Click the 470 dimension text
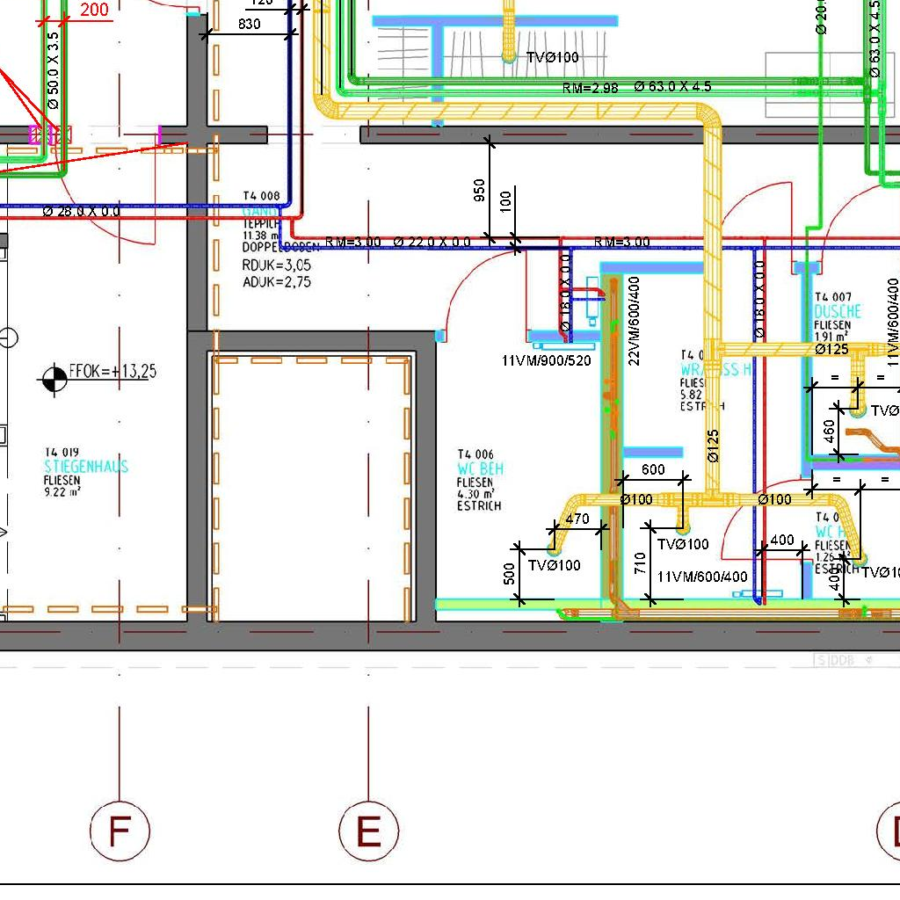Viewport: 900px width, 900px height. pyautogui.click(x=577, y=519)
